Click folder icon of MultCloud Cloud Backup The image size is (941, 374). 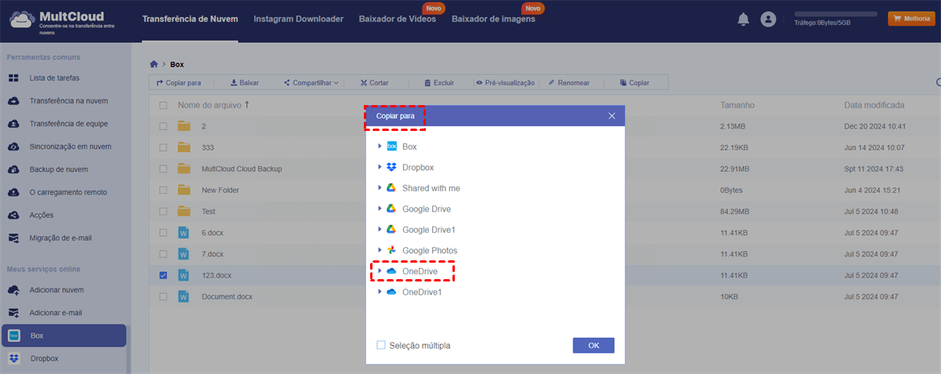click(184, 169)
